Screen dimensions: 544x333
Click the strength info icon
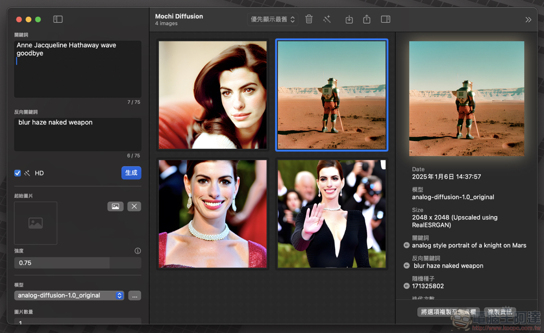(x=138, y=251)
